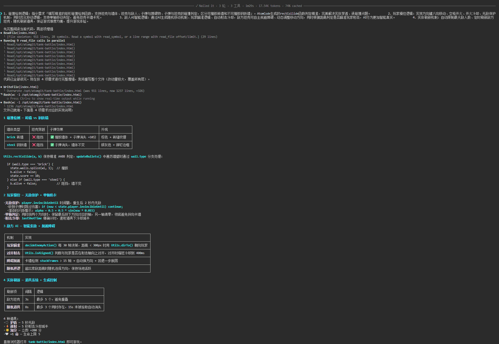Click the '玩家瞄准' row label
499x344 pixels.
(x=14, y=245)
